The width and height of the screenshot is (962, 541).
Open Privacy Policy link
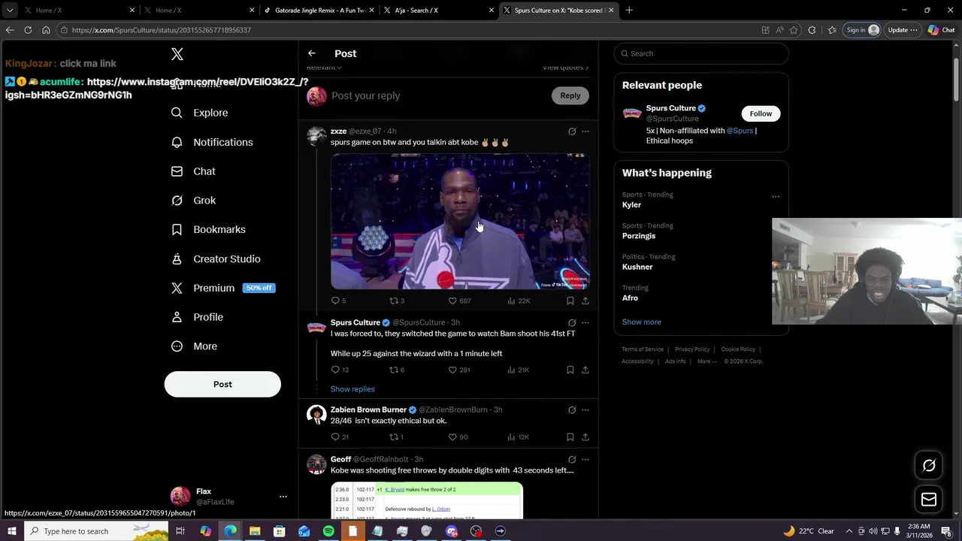(692, 349)
